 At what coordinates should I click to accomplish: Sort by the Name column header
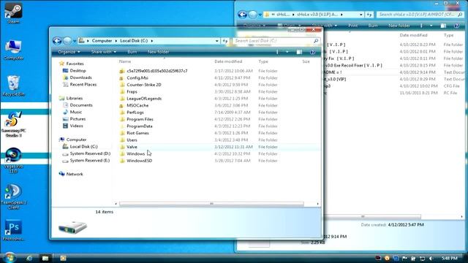click(125, 61)
